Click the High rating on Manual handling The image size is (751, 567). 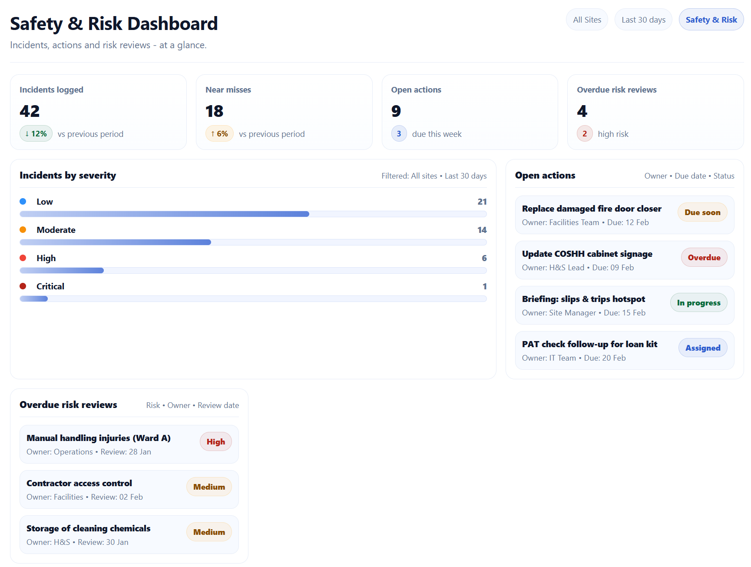click(x=215, y=442)
